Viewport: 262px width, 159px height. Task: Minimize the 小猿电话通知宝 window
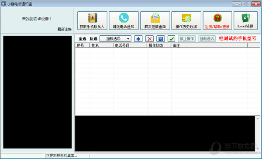click(x=236, y=4)
